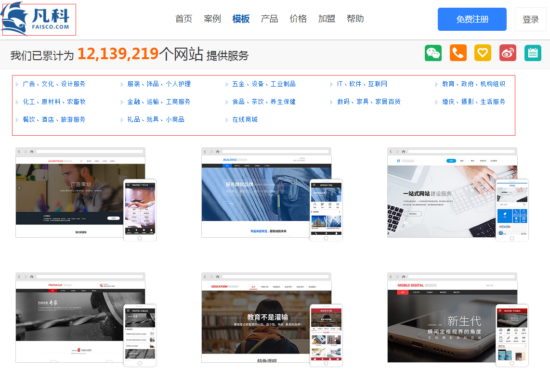Choose the IT、软件、互联网 category

[362, 84]
